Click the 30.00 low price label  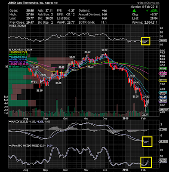[135, 97]
